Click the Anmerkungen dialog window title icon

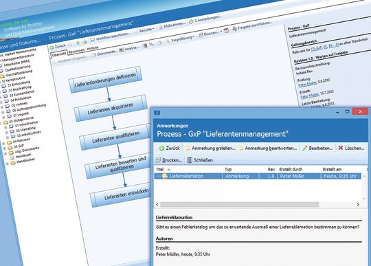[157, 113]
